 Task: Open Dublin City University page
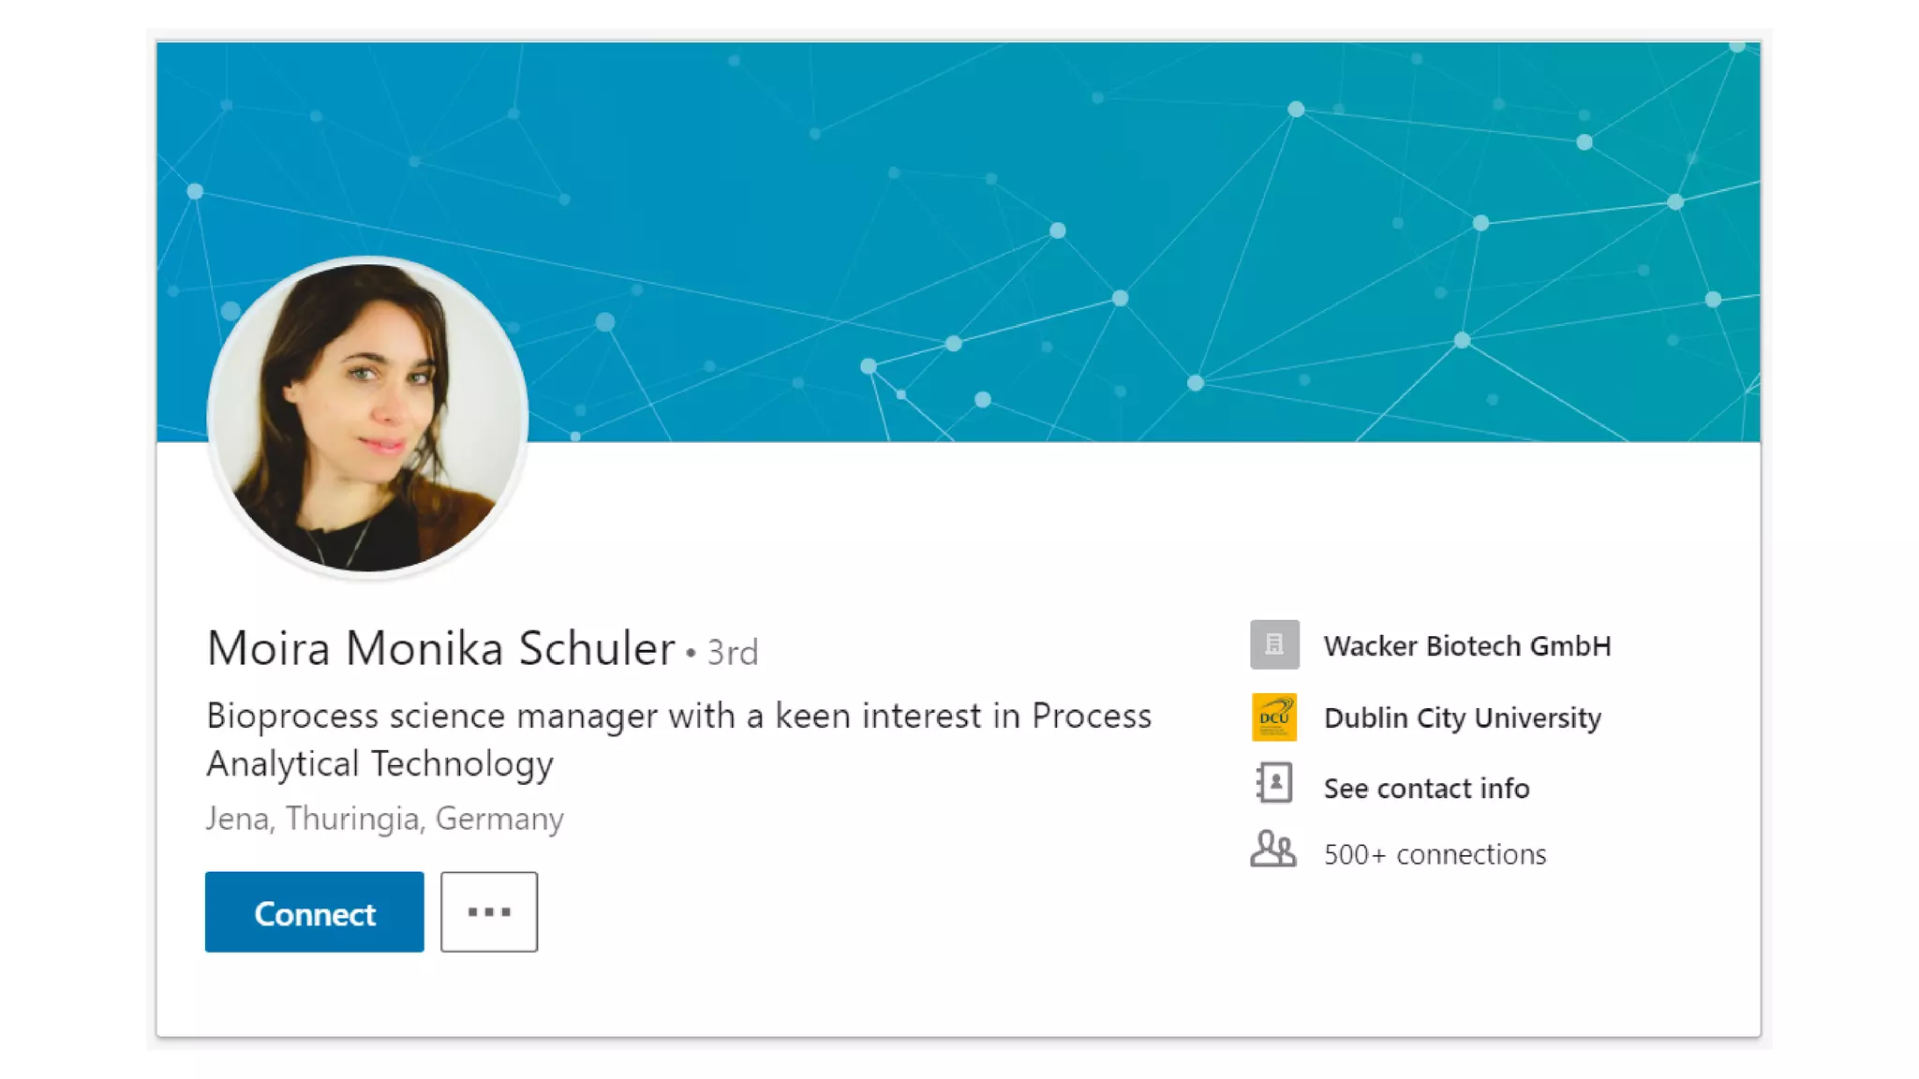coord(1463,718)
